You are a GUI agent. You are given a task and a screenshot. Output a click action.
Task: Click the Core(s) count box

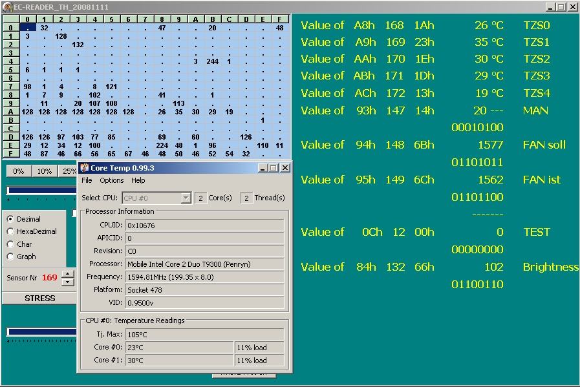[200, 198]
